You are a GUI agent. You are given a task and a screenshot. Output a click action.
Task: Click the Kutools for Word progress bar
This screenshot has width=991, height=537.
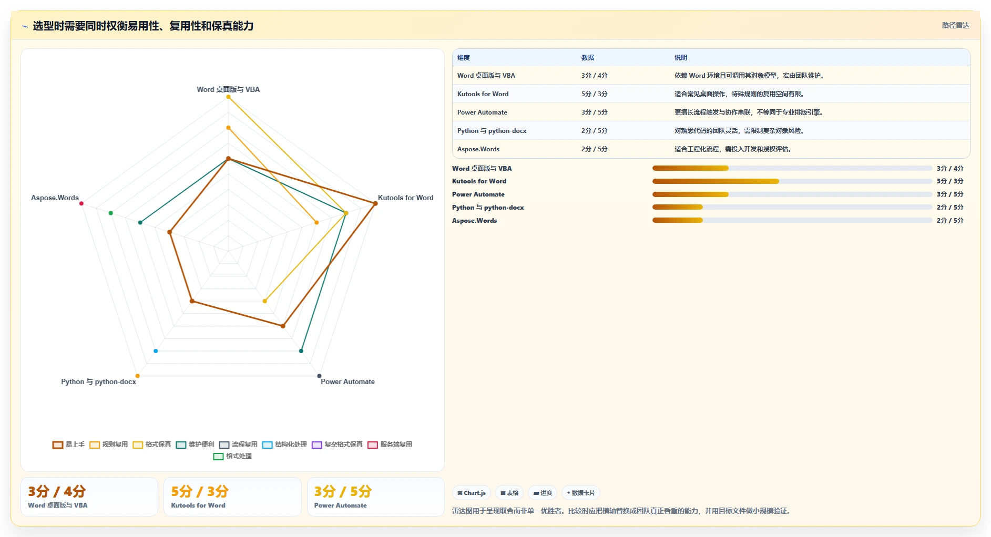click(792, 181)
